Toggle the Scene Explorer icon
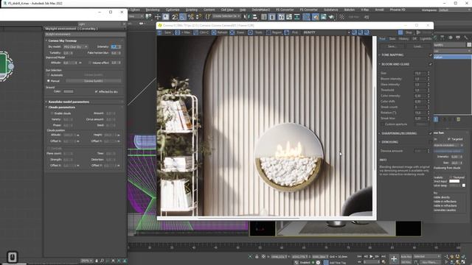Screen dimensions: 472x265 click(264, 17)
